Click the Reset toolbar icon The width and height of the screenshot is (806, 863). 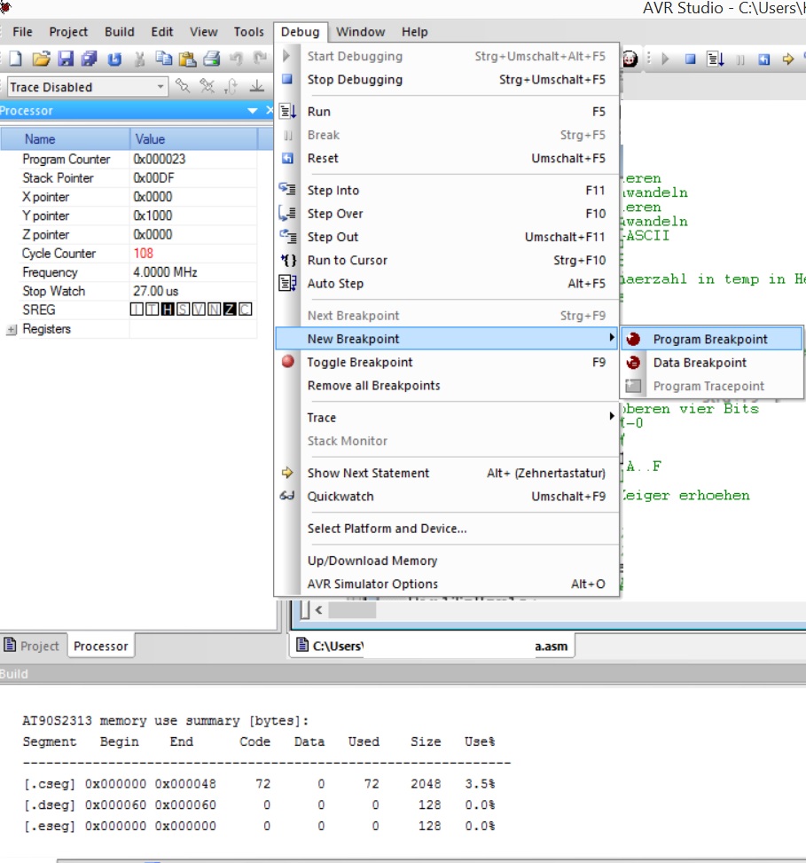tap(763, 59)
